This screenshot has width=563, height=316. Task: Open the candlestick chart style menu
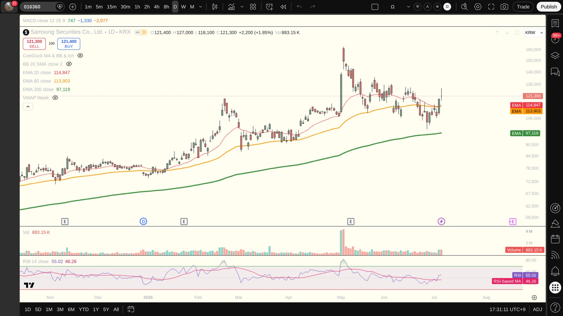pyautogui.click(x=215, y=7)
